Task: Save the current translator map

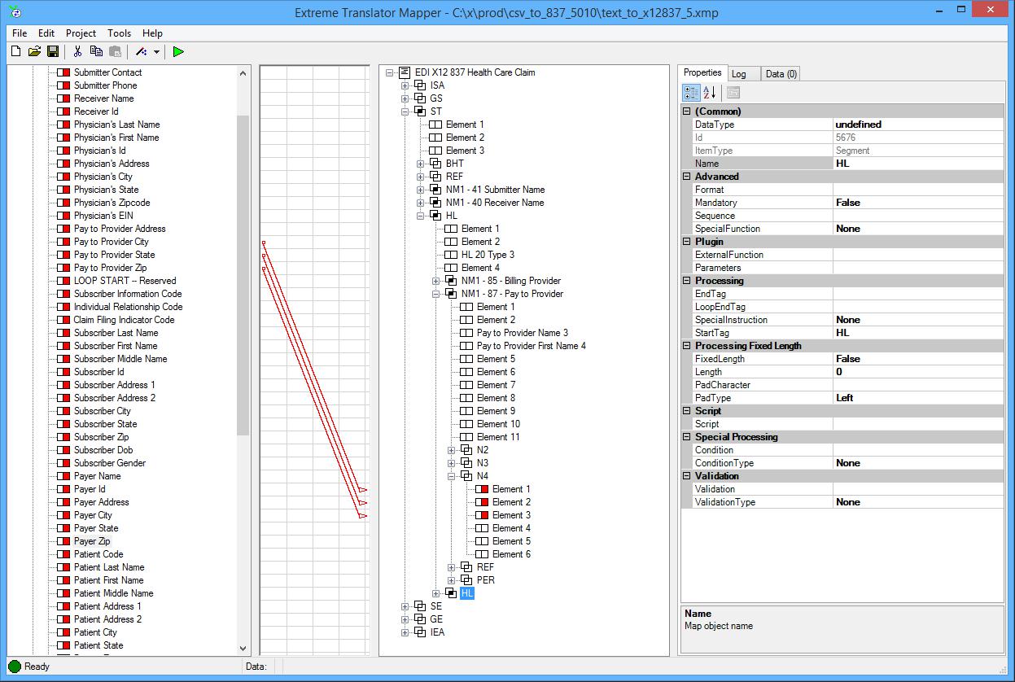Action: (x=53, y=50)
